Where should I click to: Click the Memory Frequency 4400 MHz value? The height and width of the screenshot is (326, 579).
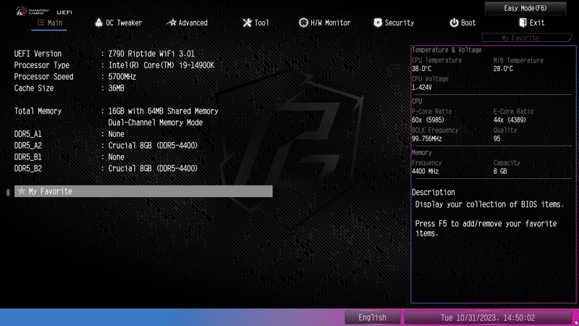coord(425,171)
